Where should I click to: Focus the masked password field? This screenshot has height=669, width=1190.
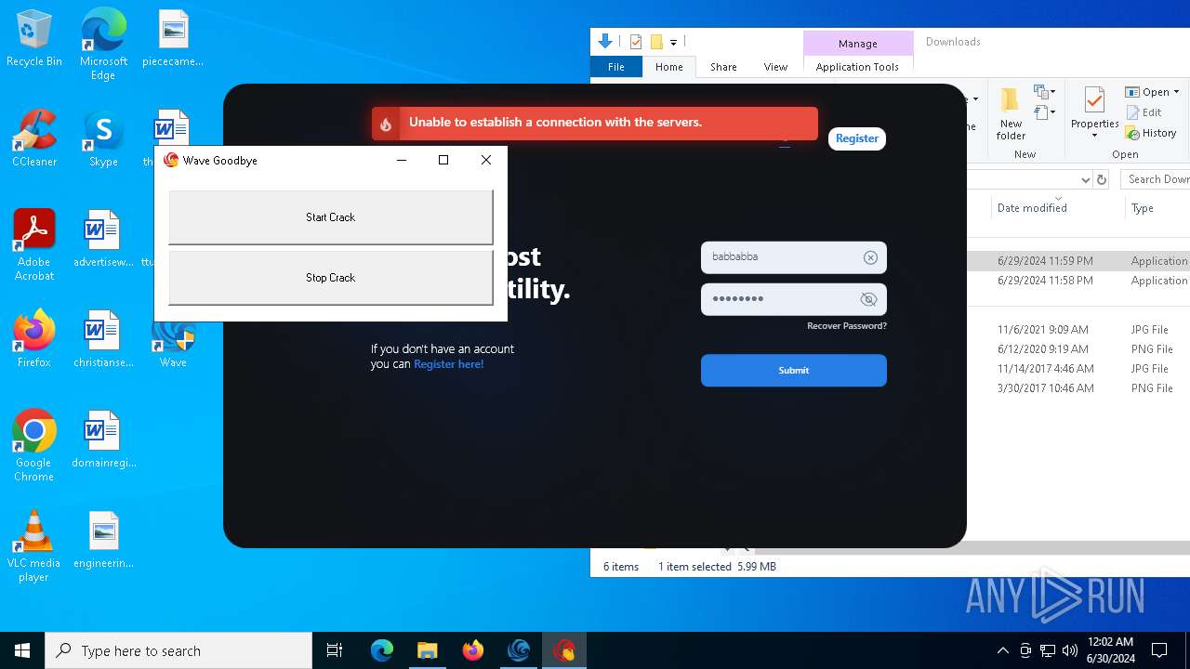tap(793, 299)
